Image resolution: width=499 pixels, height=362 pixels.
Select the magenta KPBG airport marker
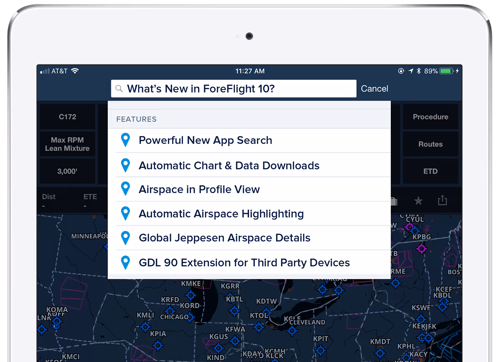(x=421, y=248)
